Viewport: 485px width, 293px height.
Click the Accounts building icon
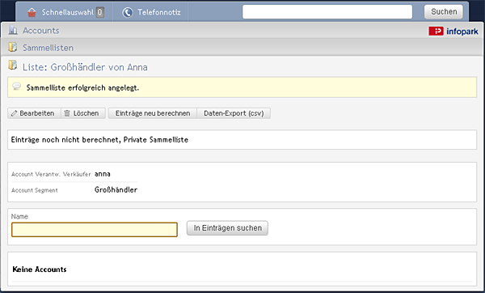click(13, 30)
